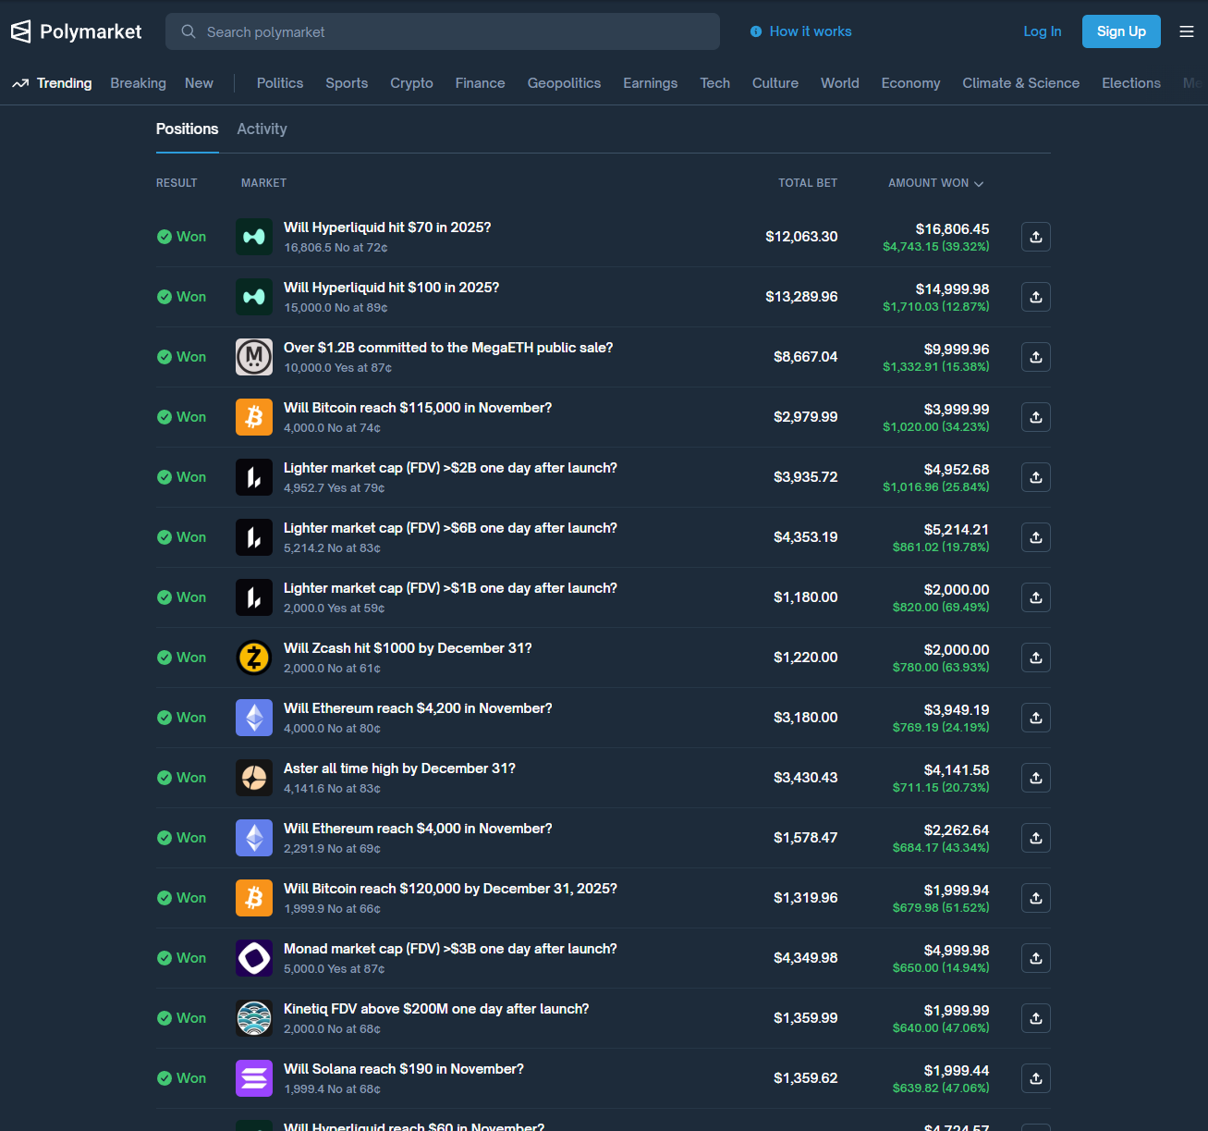
Task: Click the Log In link
Action: coord(1042,31)
